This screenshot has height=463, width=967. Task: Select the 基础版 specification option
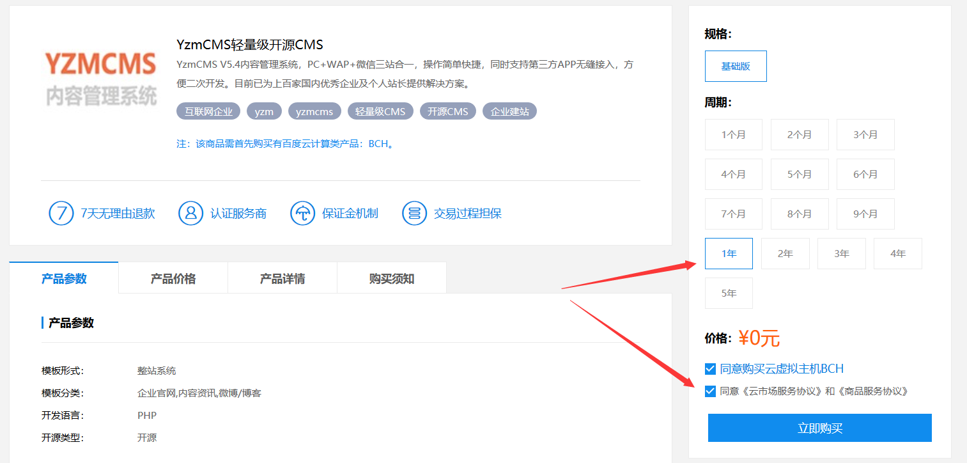click(736, 67)
